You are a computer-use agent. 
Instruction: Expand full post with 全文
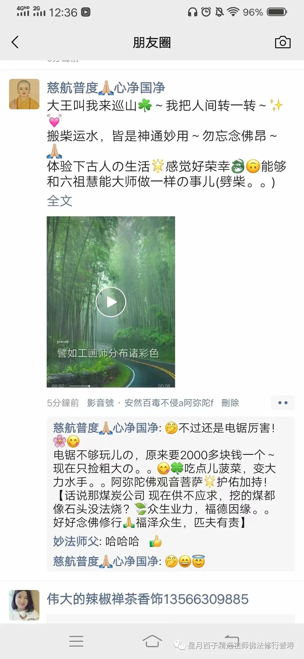pos(59,201)
